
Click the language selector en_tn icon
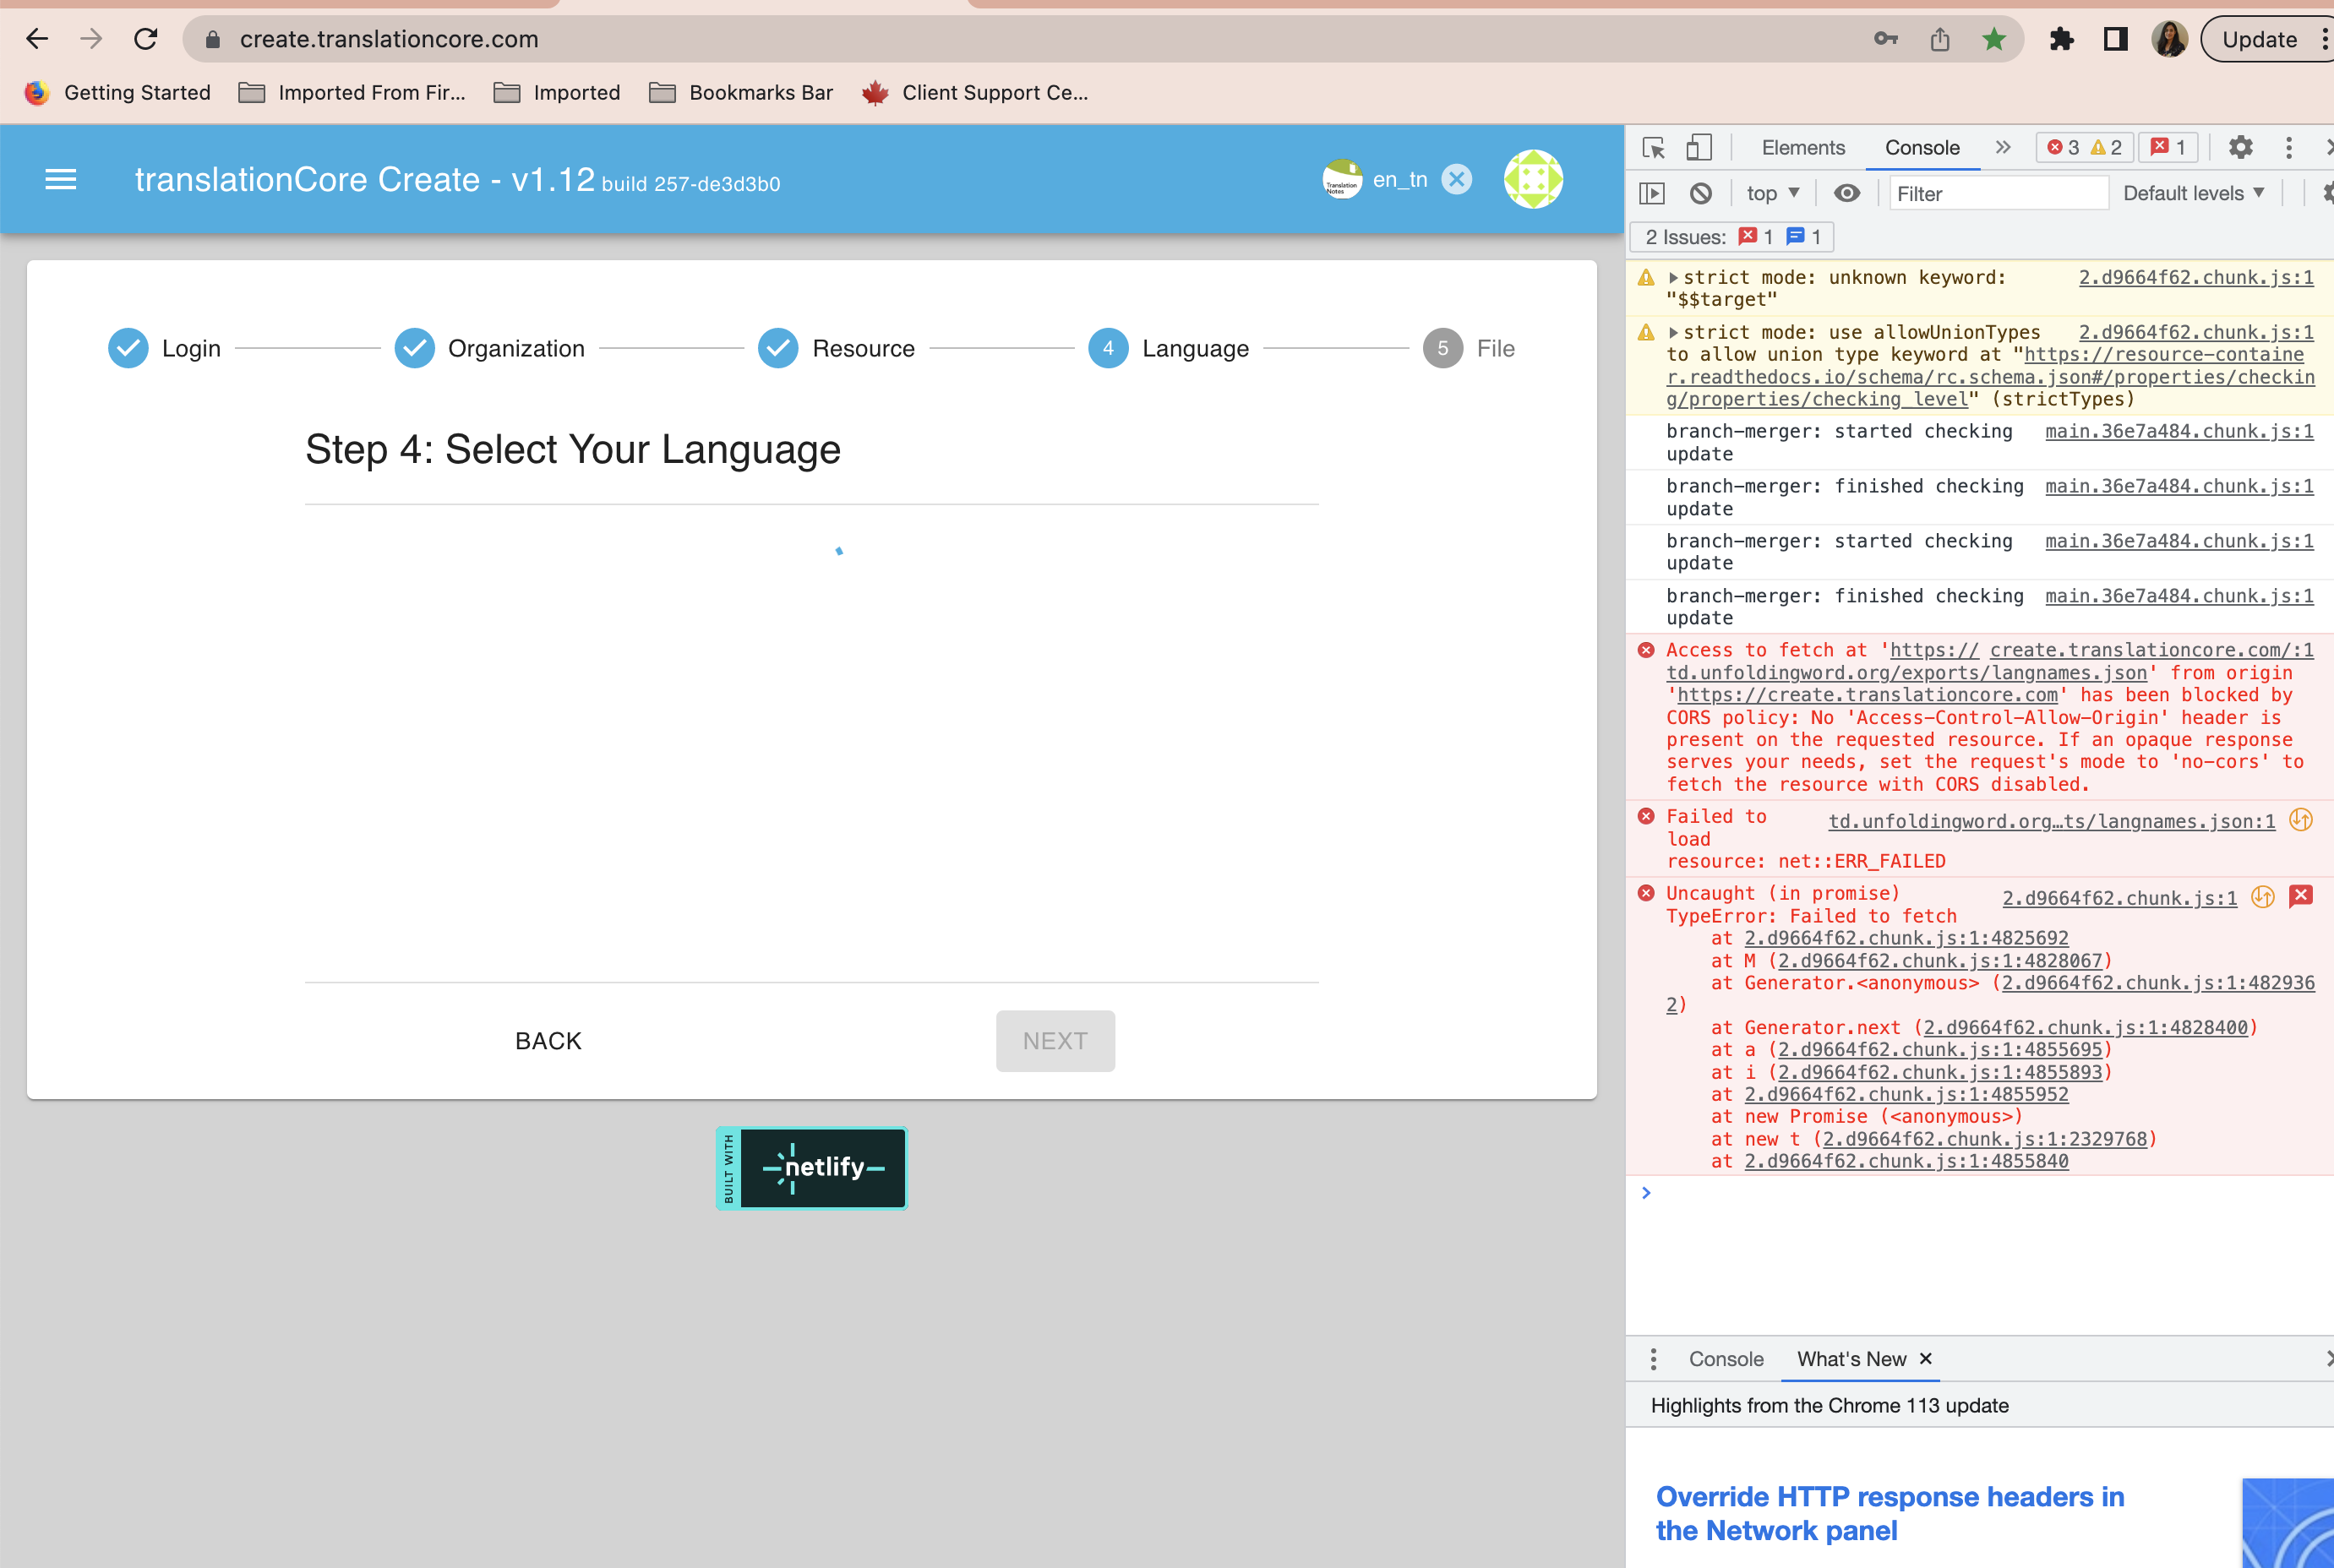[x=1345, y=180]
